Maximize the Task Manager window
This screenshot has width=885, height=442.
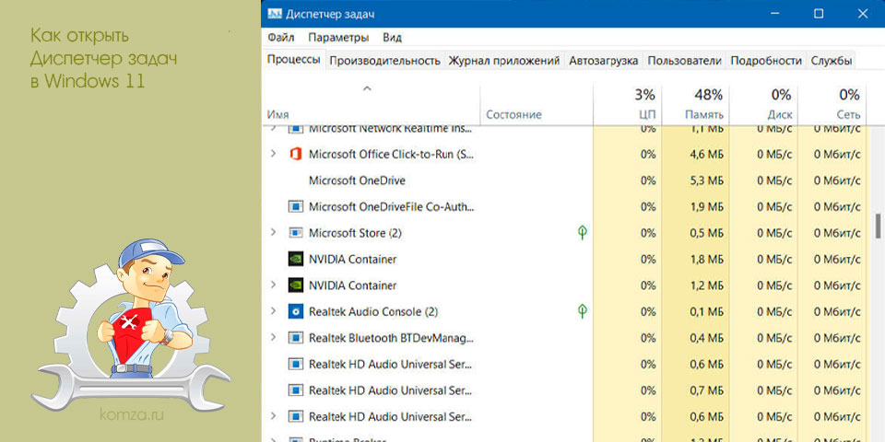819,14
